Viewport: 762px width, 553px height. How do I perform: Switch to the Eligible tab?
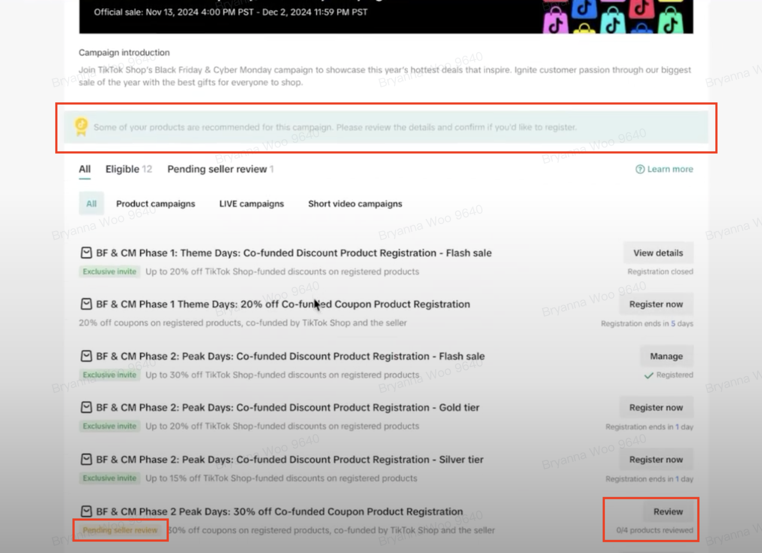click(128, 169)
